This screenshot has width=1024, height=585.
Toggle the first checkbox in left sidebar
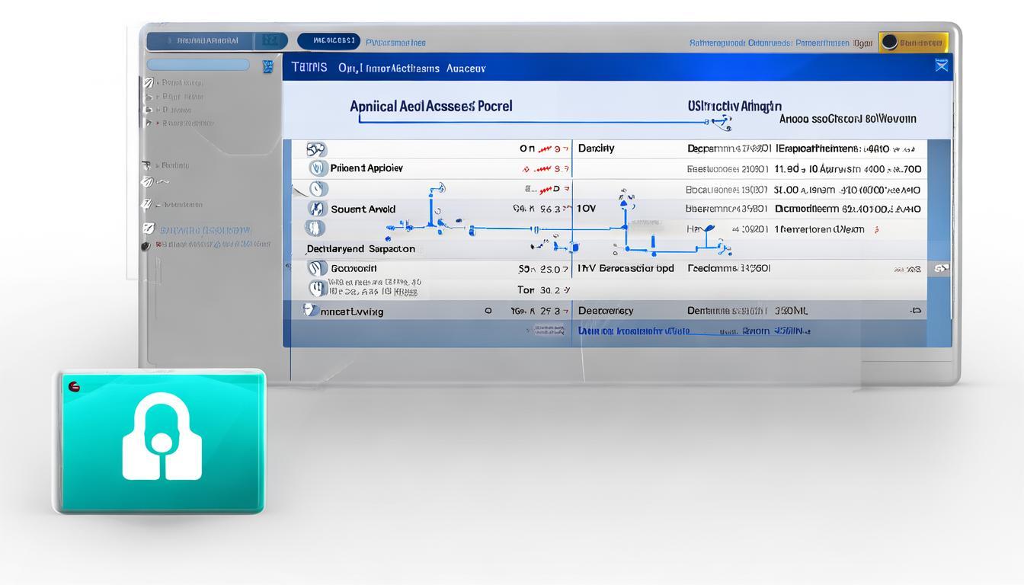click(x=148, y=82)
